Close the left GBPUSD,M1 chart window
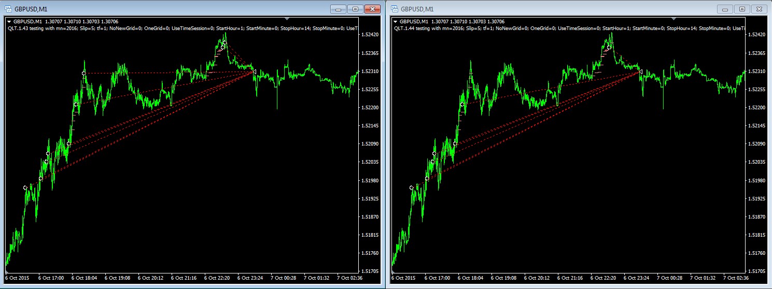The width and height of the screenshot is (772, 289). coord(372,9)
